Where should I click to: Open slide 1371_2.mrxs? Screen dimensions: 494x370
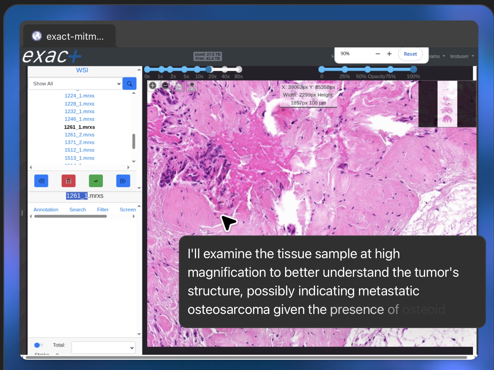(80, 143)
